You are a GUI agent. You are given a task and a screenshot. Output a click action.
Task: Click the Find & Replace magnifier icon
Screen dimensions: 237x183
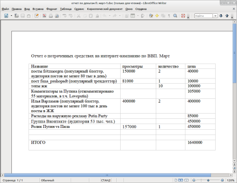tap(175, 16)
